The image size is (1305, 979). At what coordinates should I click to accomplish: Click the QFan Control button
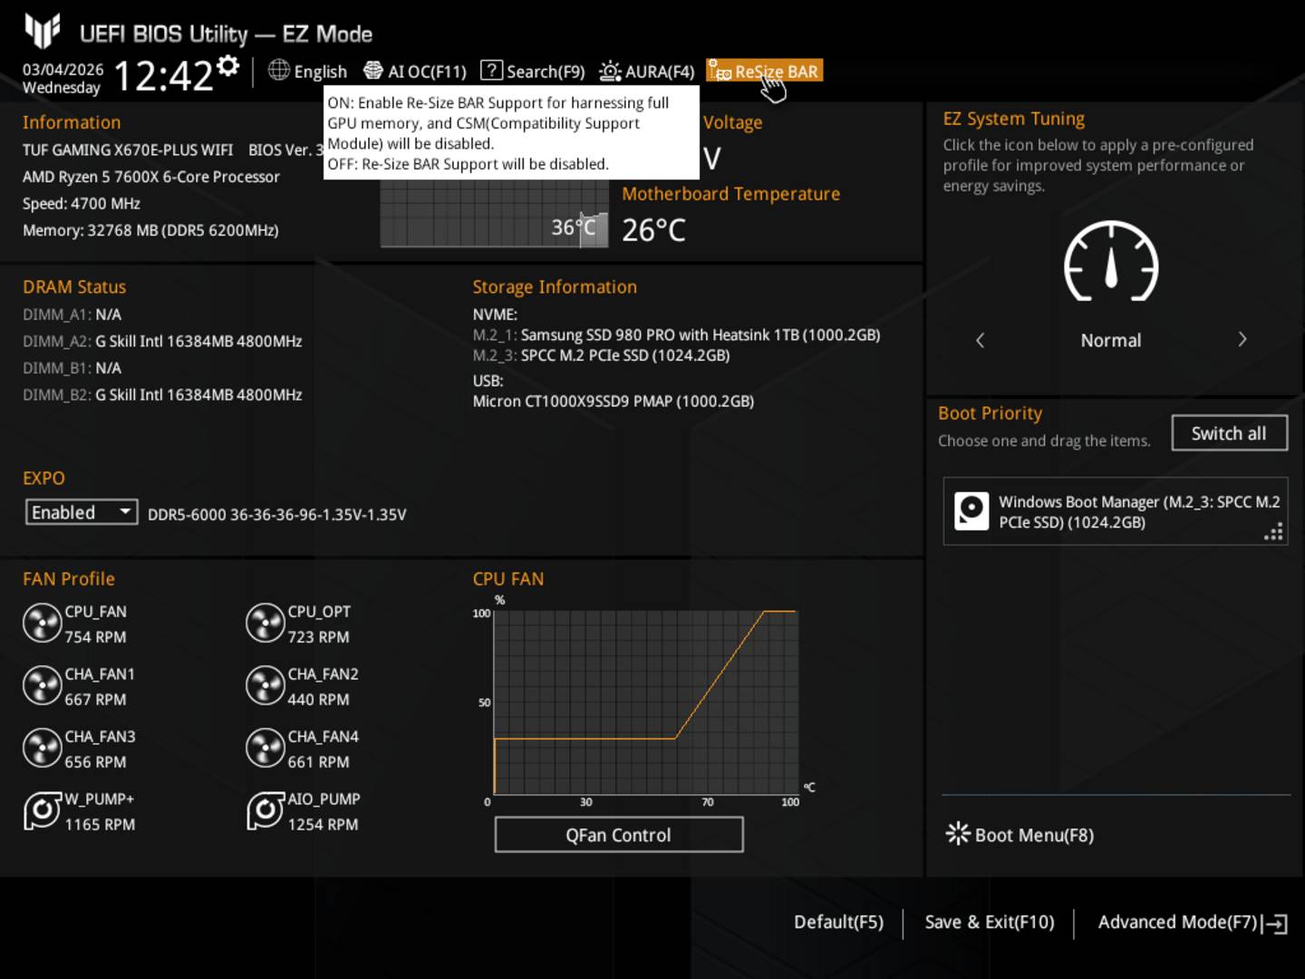tap(618, 835)
